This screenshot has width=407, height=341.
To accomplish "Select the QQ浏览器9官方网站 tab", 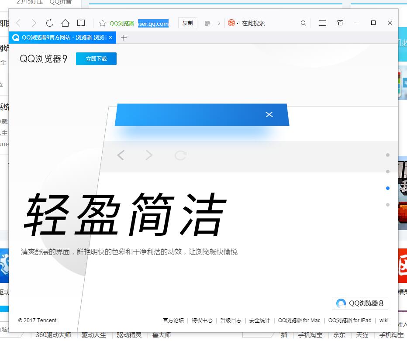I will [62, 38].
